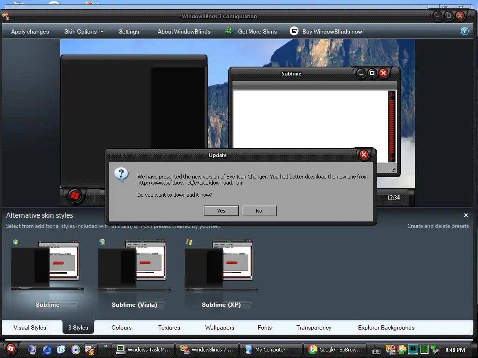
Task: Click the preview Sublime window maximize button
Action: coord(372,73)
